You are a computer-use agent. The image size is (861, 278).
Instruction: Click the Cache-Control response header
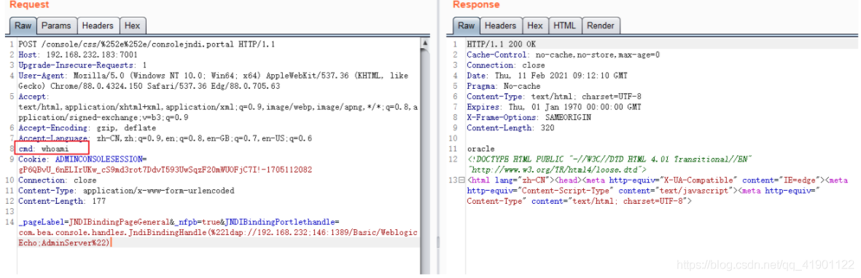(x=564, y=55)
